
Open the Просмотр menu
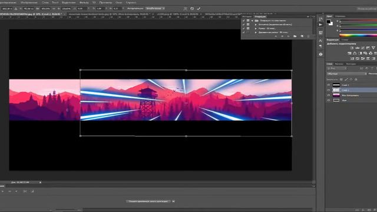105,2
